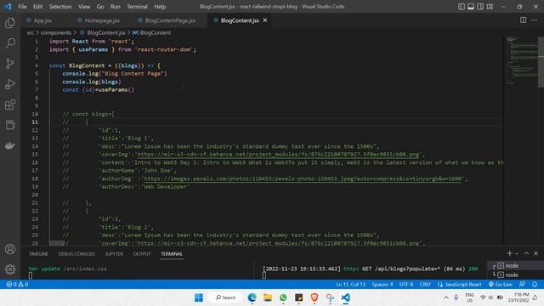Open Microsoft Edge from taskbar
This screenshot has height=306, width=544.
[x=252, y=297]
